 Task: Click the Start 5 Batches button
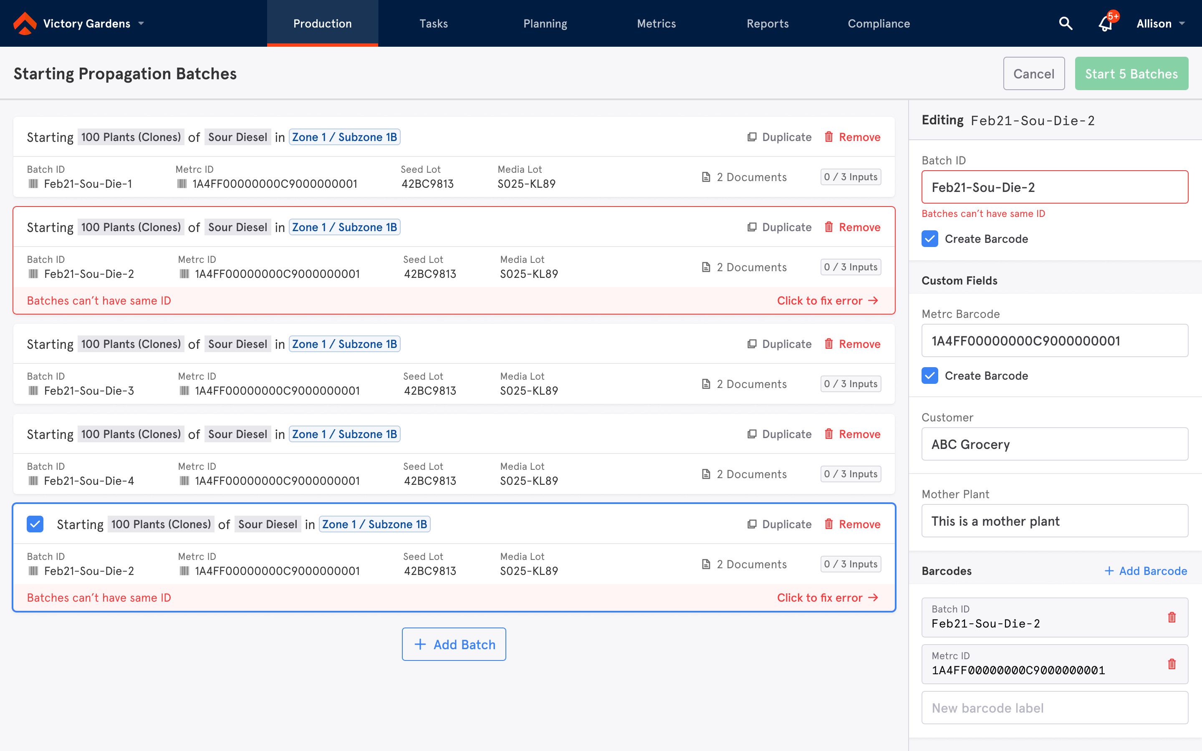[1131, 73]
